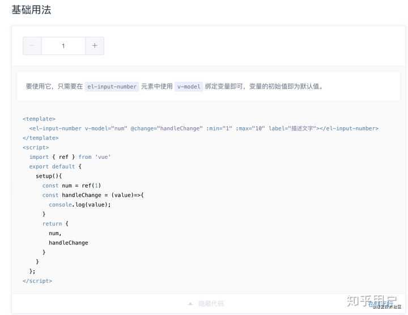
Task: Click the return { line in code
Action: 55,224
